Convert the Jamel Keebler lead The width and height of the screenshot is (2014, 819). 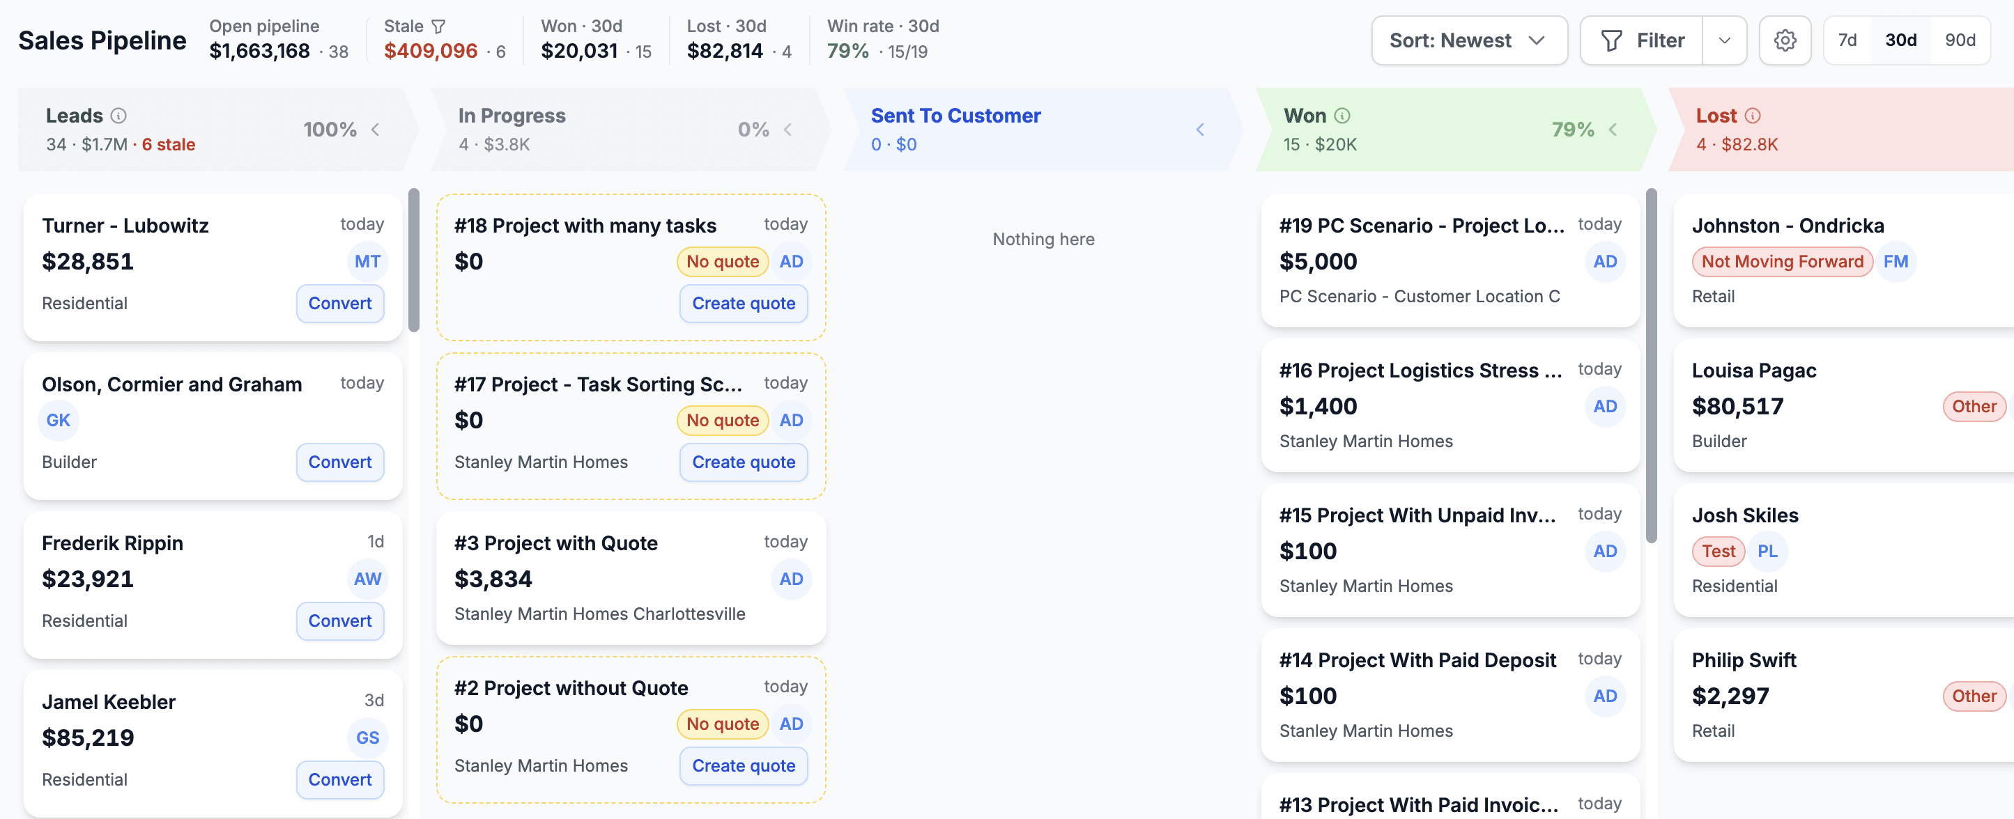tap(339, 779)
